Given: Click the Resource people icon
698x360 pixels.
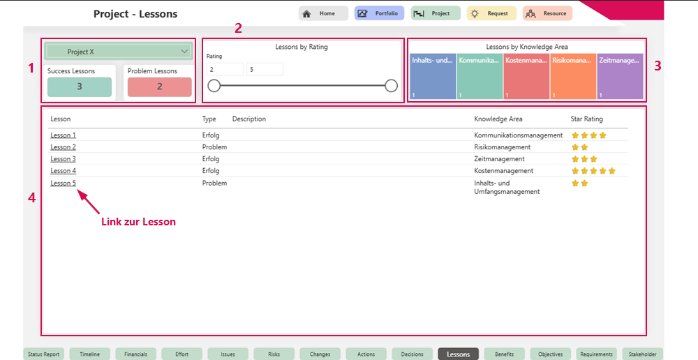Looking at the screenshot, I should coord(530,13).
